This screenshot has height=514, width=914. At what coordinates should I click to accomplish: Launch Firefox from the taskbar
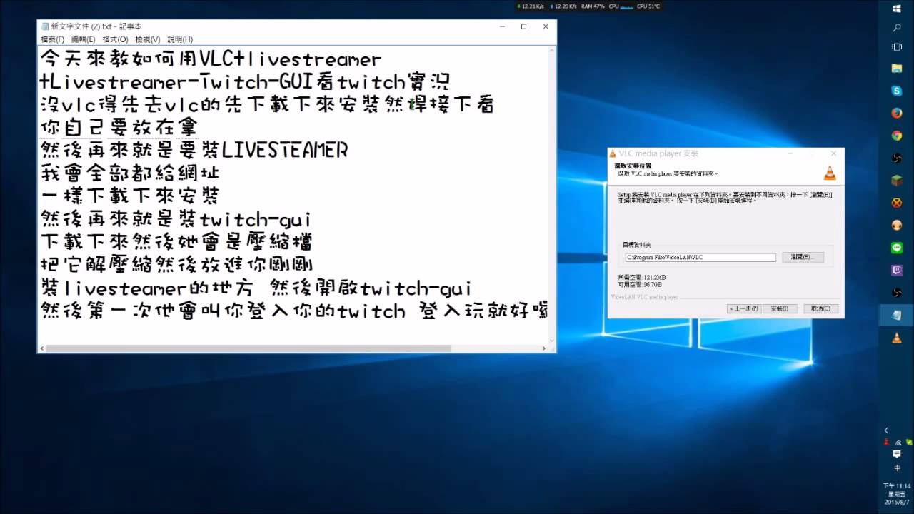[x=897, y=113]
